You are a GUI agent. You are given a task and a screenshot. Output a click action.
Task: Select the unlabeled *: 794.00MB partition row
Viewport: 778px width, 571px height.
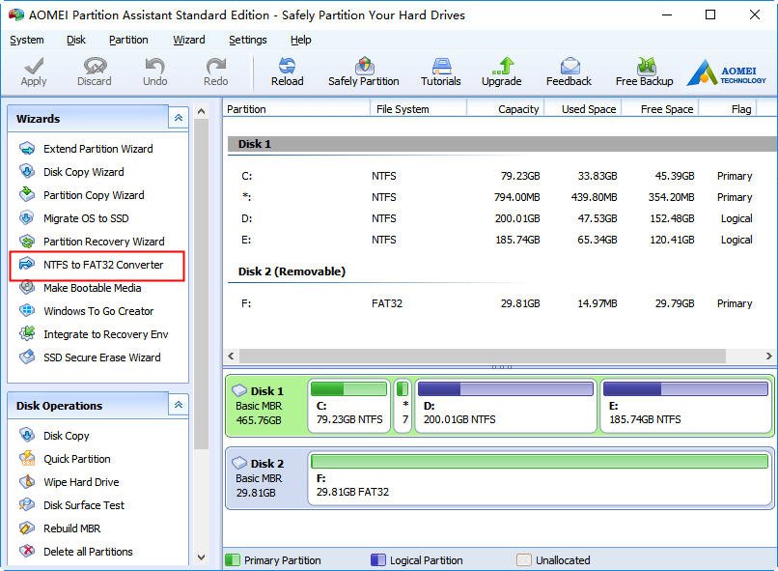tap(498, 197)
